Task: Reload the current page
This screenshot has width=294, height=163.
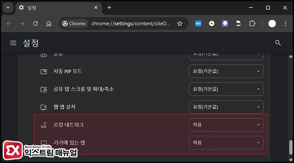Action: (35, 24)
